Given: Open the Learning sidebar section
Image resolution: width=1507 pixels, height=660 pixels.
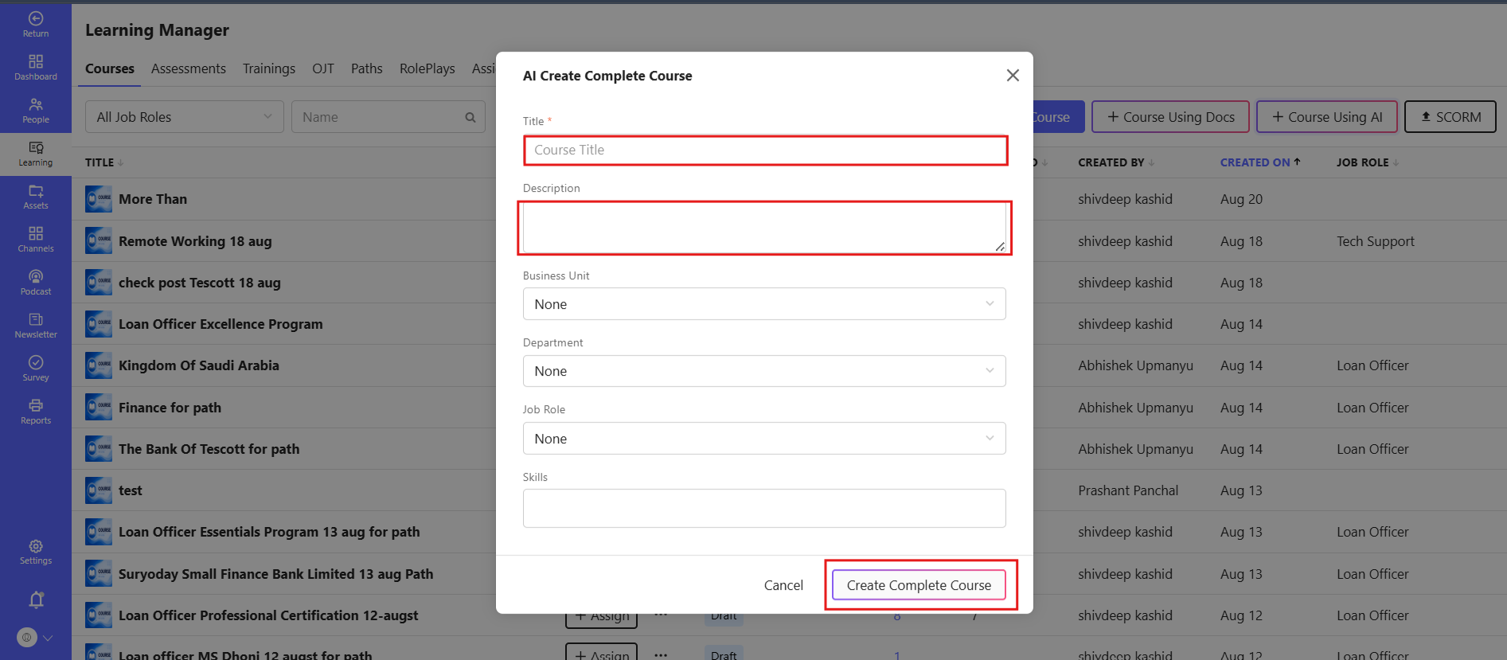Looking at the screenshot, I should (x=36, y=154).
